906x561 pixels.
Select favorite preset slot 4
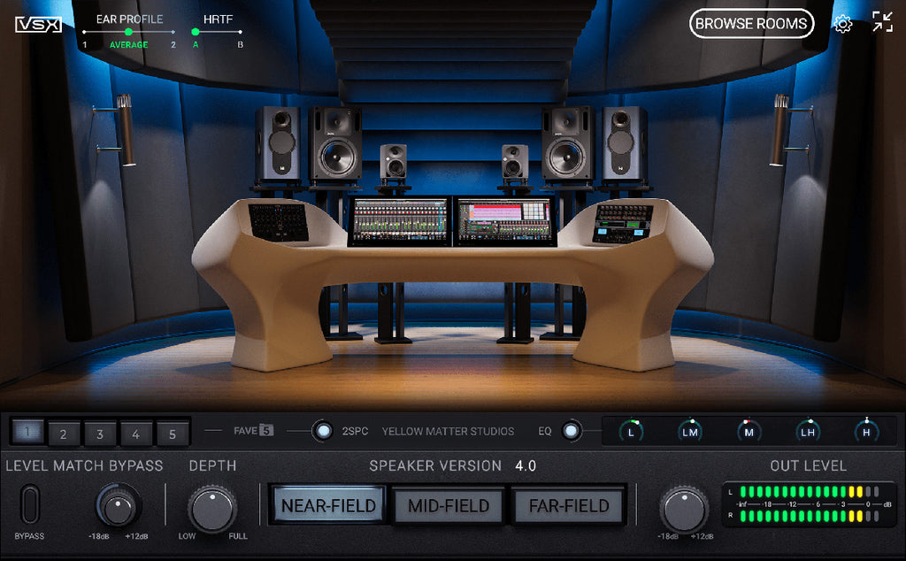coord(135,434)
